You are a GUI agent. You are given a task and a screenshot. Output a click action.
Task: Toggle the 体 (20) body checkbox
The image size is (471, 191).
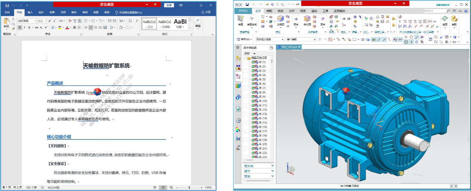pyautogui.click(x=253, y=144)
